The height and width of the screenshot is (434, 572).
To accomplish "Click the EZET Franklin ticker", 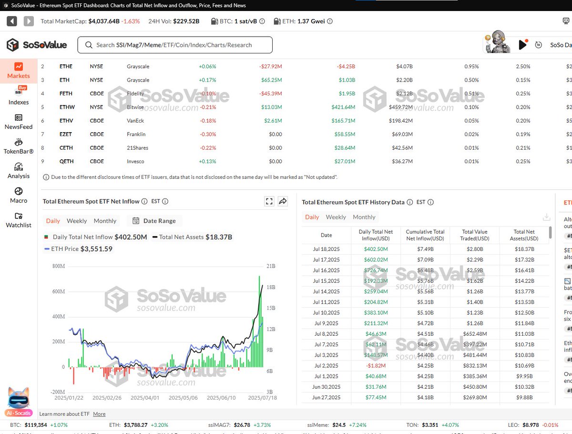I will pos(65,134).
